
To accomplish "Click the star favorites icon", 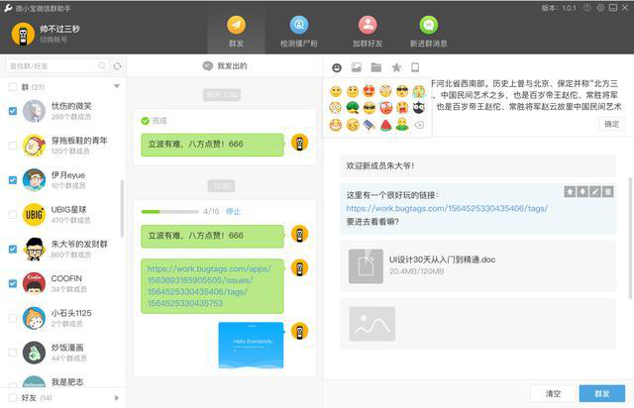I will point(395,67).
